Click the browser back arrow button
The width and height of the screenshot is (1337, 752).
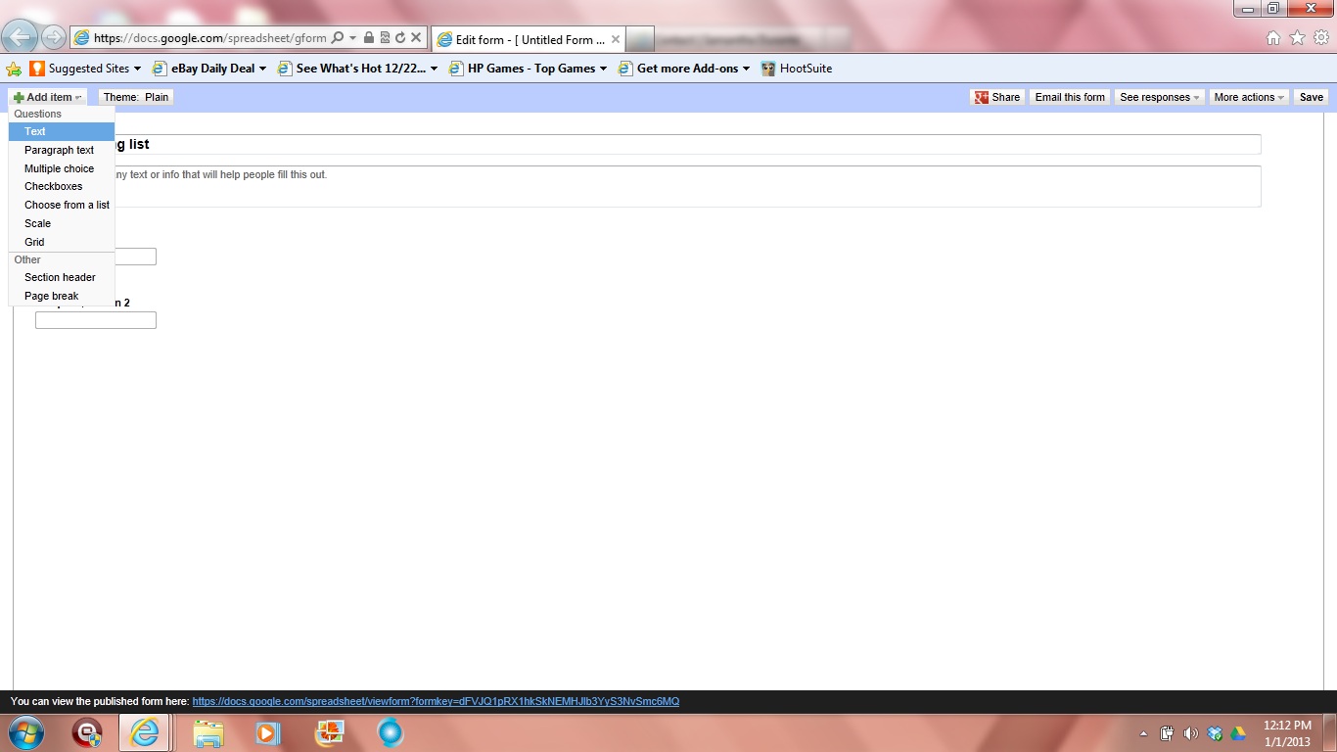click(x=20, y=37)
